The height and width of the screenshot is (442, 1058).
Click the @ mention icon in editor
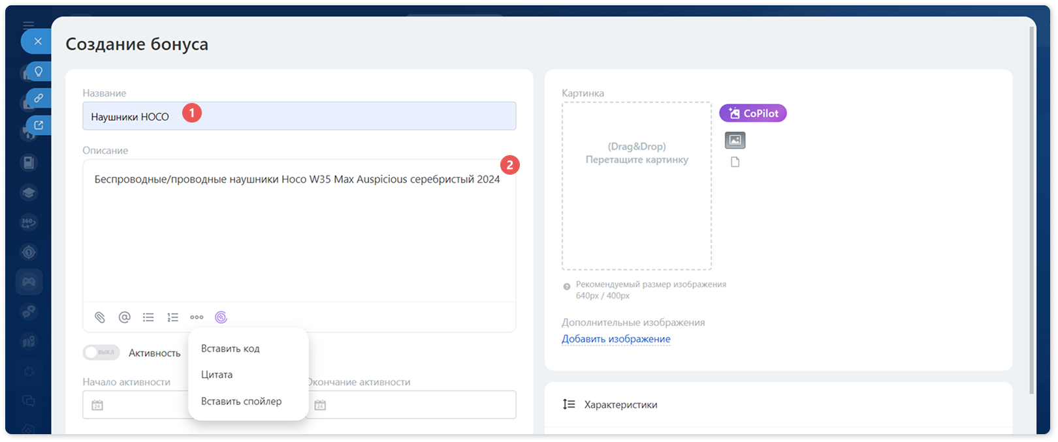(124, 317)
